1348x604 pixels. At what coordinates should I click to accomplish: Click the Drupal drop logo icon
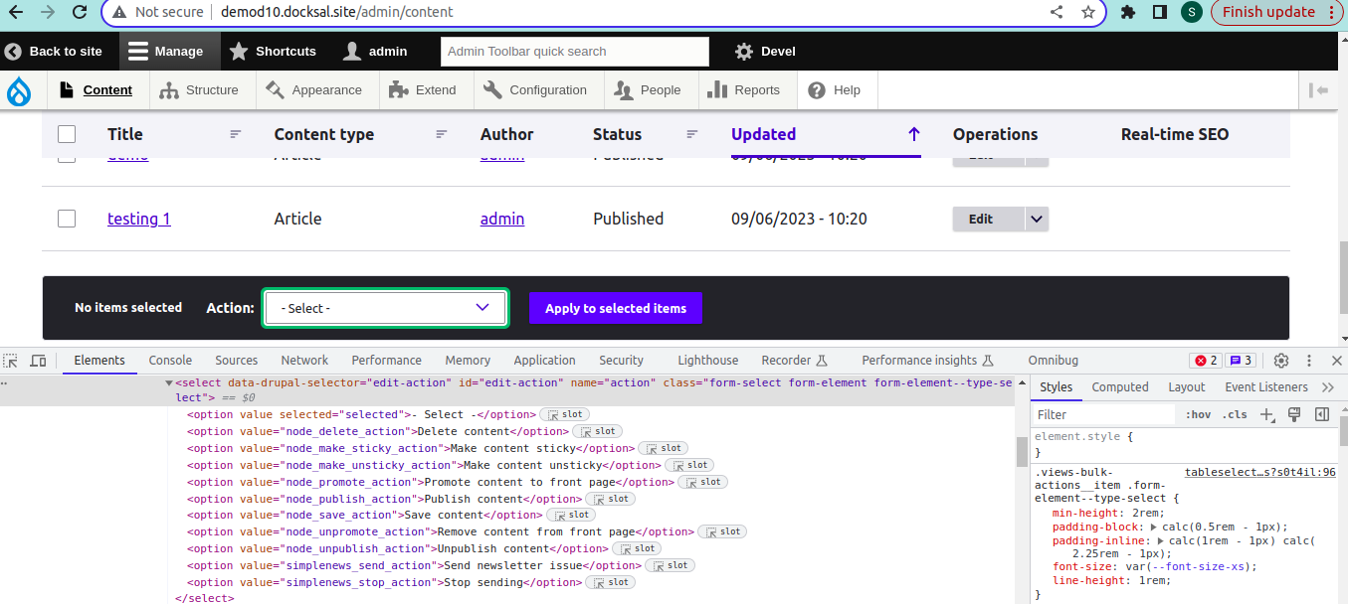pyautogui.click(x=19, y=90)
